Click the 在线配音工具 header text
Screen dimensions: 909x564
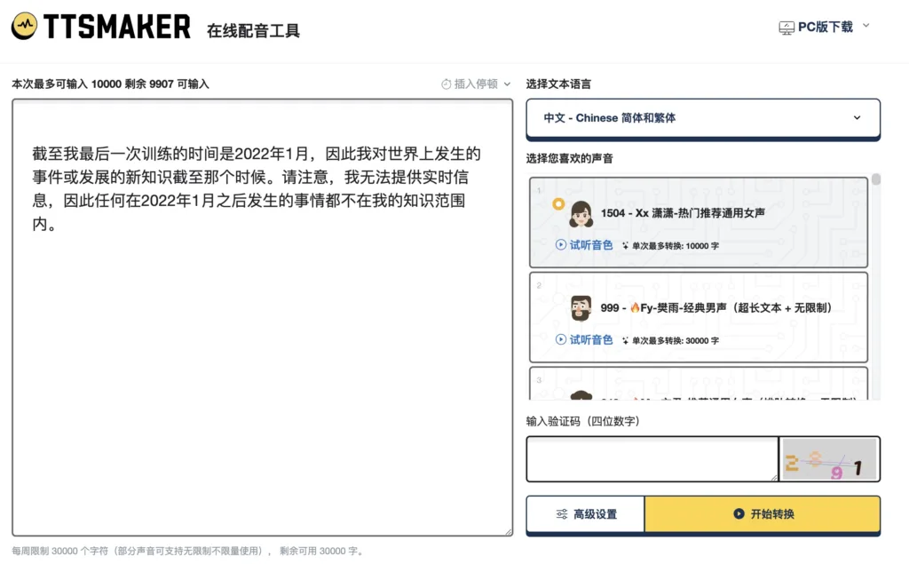tap(253, 31)
